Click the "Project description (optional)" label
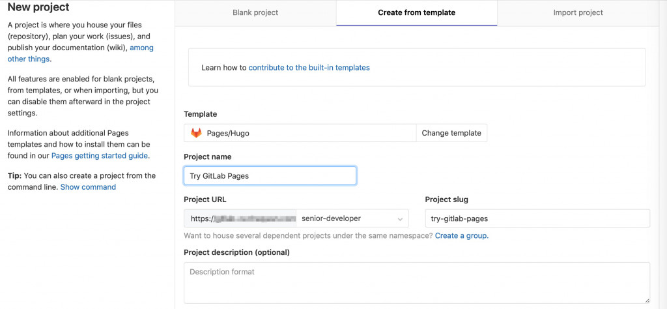 click(236, 252)
